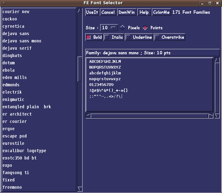Click preview pane scroll left arrow

pyautogui.click(x=88, y=116)
